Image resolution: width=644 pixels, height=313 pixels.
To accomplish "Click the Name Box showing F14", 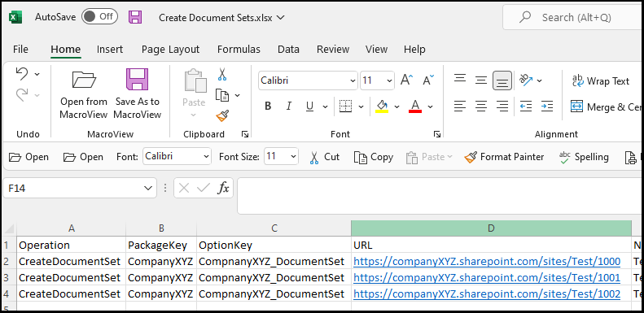I will click(x=80, y=188).
